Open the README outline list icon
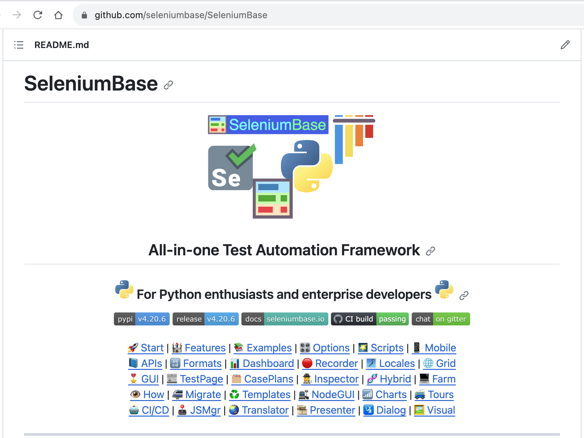 (x=19, y=45)
